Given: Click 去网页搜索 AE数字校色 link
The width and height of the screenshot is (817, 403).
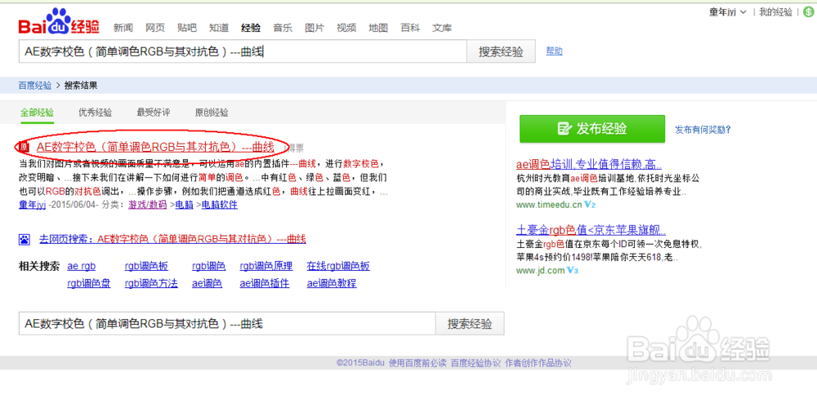Looking at the screenshot, I should pyautogui.click(x=172, y=239).
